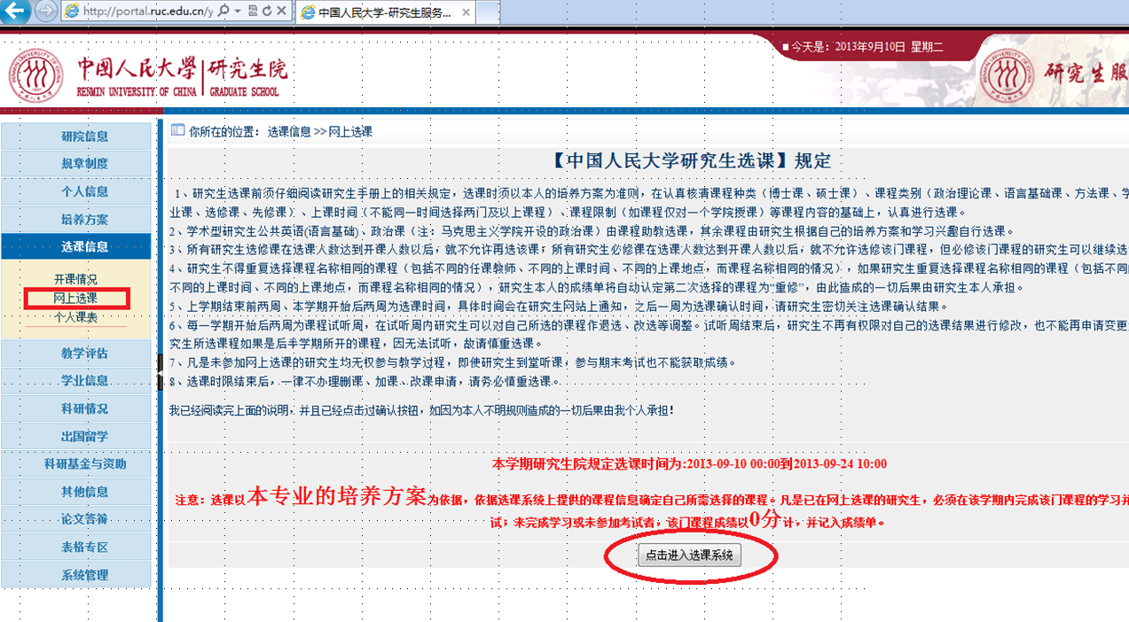The width and height of the screenshot is (1129, 622).
Task: Open the address bar dropdown arrow
Action: pos(237,12)
